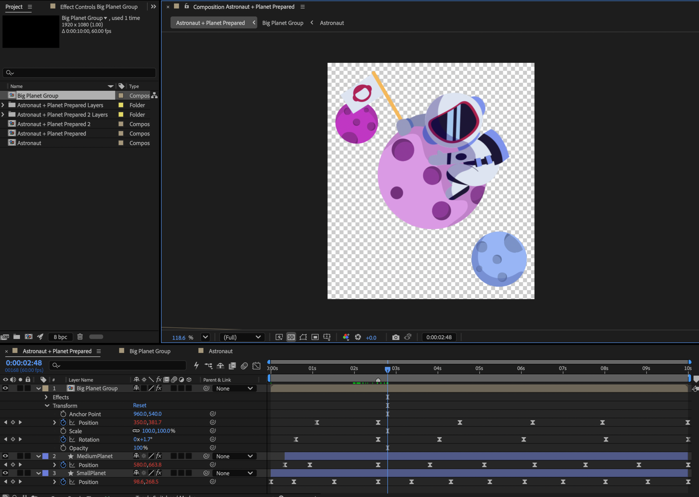
Task: Open project flowchart icon next to Big Planet Group
Action: point(155,96)
